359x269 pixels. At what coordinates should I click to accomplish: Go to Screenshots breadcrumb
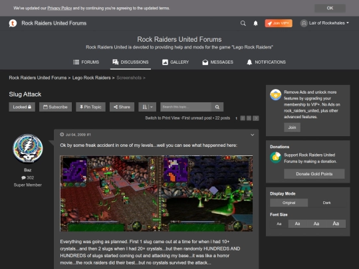tap(129, 78)
